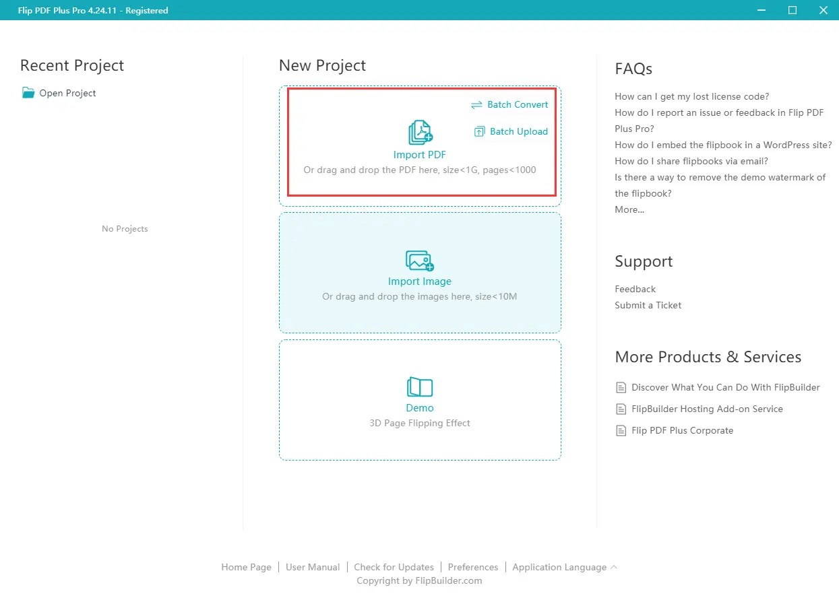The image size is (839, 606).
Task: Click the Batch Upload icon
Action: click(x=478, y=131)
